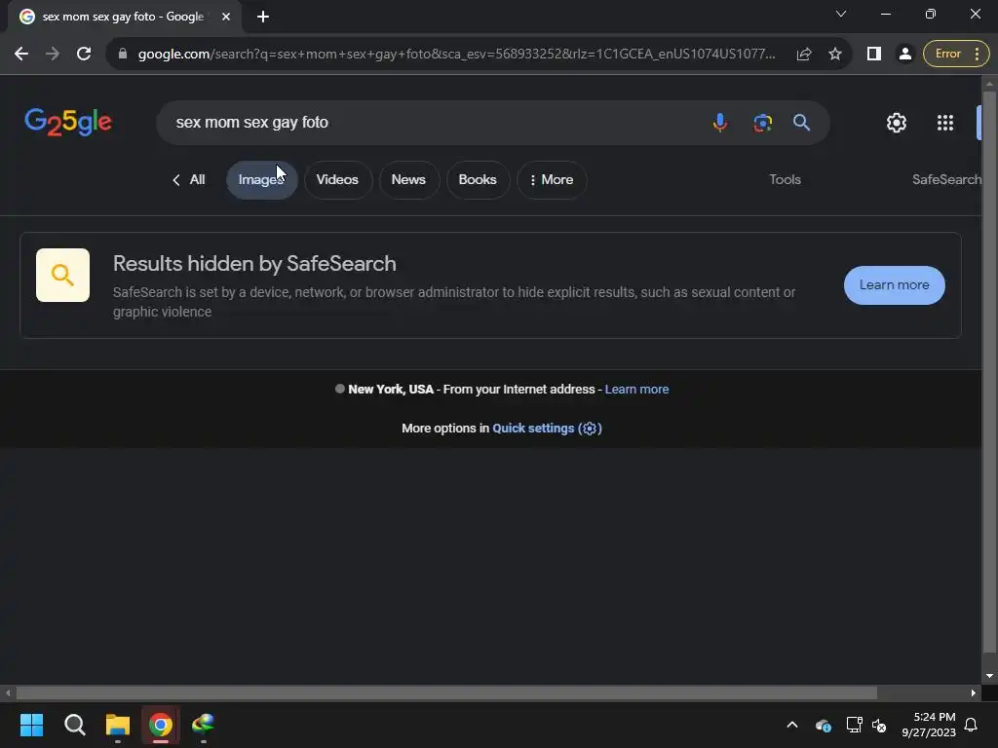This screenshot has height=748, width=998.
Task: Click Learn more button in SafeSearch notice
Action: point(895,285)
